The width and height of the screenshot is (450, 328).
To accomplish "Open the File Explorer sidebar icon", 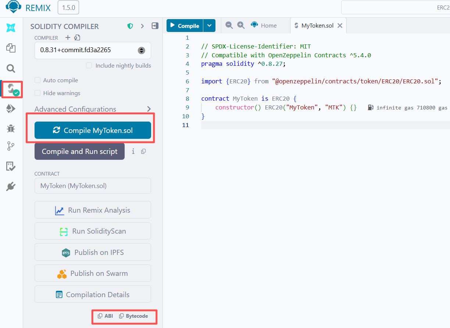I will 11,48.
